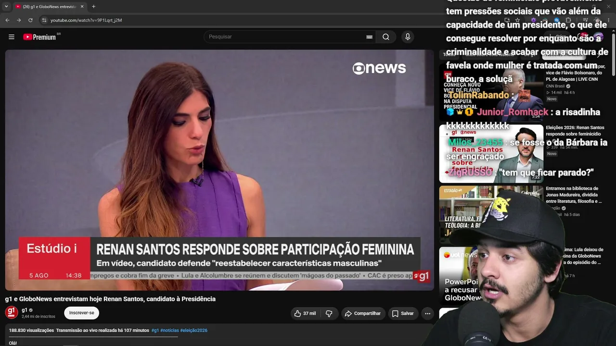Open the Renan Santos feminicídio video thumbnail
This screenshot has width=616, height=346.
pyautogui.click(x=491, y=154)
